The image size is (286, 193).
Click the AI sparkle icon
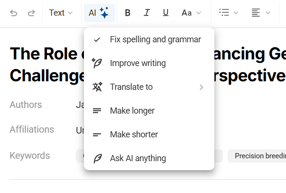(104, 13)
